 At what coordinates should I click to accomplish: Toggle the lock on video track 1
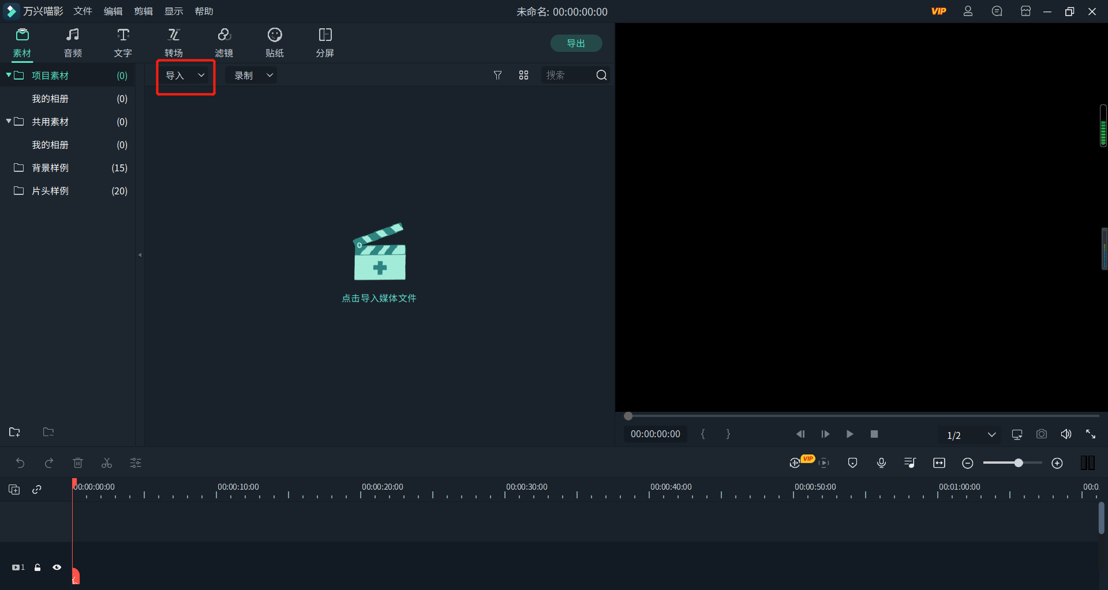click(x=38, y=568)
